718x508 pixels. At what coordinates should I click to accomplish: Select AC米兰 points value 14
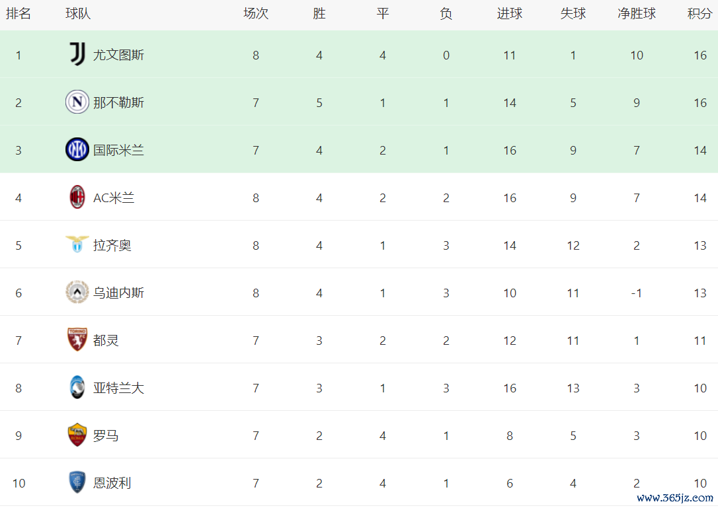click(x=699, y=198)
